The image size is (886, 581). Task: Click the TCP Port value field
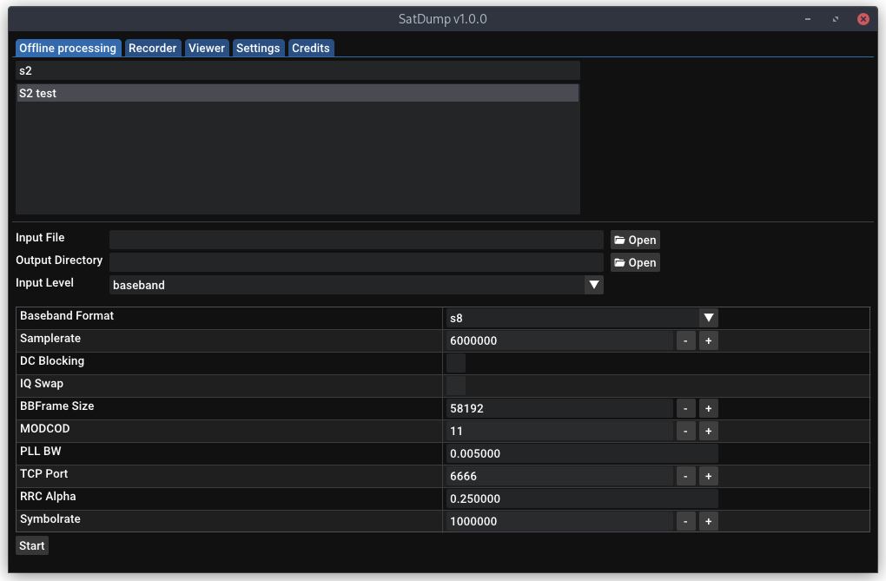point(560,477)
